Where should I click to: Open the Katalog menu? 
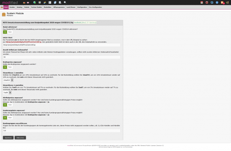[x=20, y=7]
